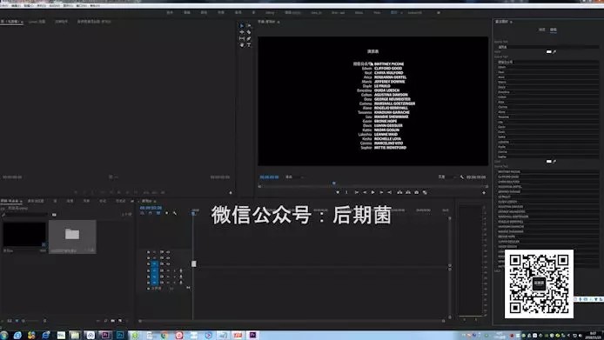Switch to the Browse tab in Essential Graphics

pyautogui.click(x=542, y=30)
